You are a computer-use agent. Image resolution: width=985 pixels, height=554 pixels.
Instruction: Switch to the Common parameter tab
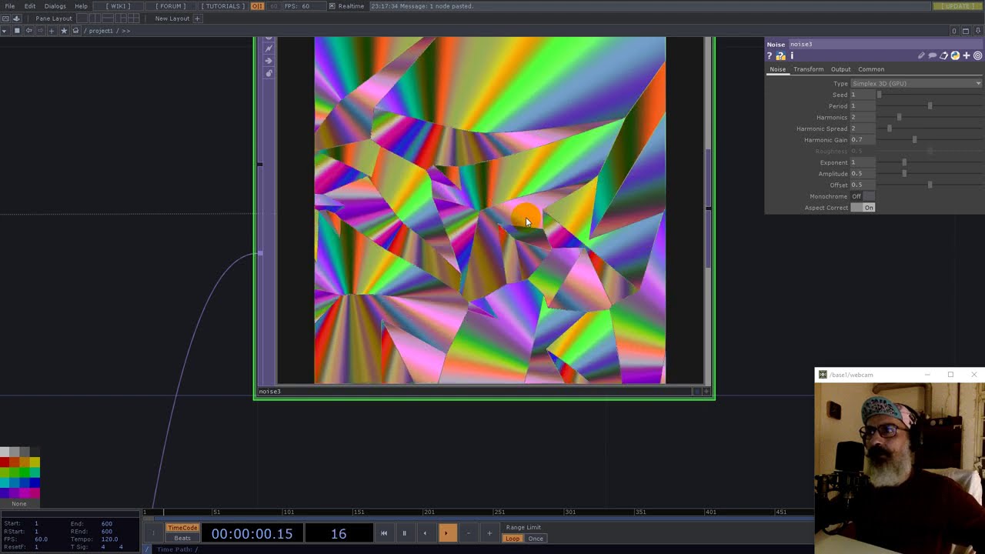pos(871,69)
